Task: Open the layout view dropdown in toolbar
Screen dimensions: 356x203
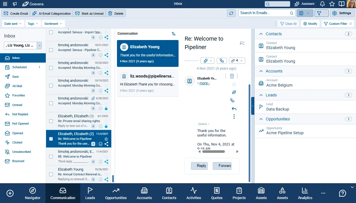Action: 305,13
